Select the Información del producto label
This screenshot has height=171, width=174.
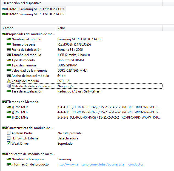coord(30,164)
